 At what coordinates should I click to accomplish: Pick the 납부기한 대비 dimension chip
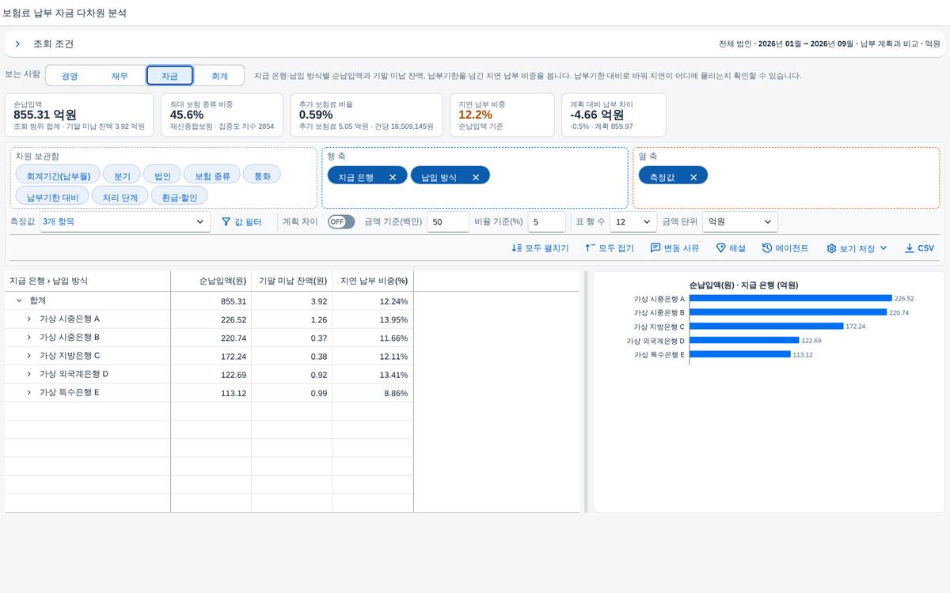52,196
